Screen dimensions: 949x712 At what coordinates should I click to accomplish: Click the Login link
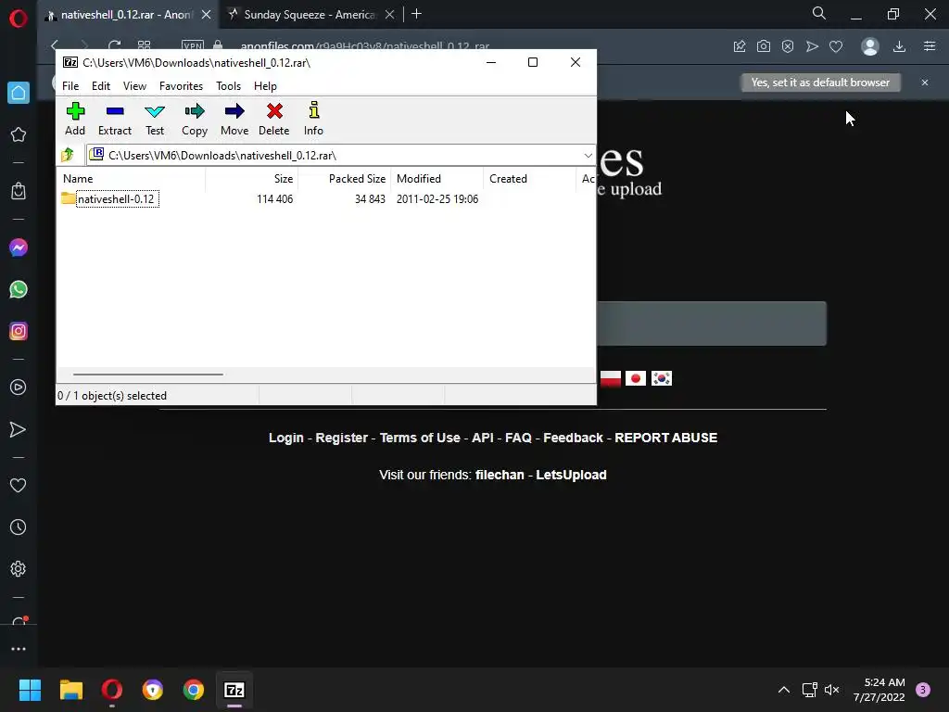tap(286, 438)
